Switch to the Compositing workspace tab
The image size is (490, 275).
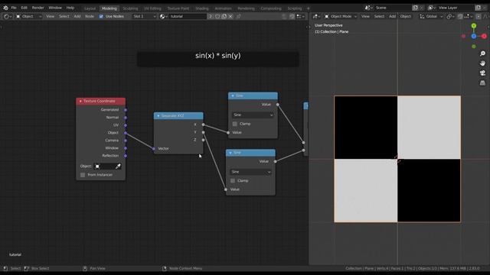coord(271,8)
